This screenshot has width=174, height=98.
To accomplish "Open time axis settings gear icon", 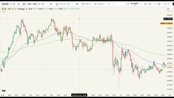I will point(170,95).
